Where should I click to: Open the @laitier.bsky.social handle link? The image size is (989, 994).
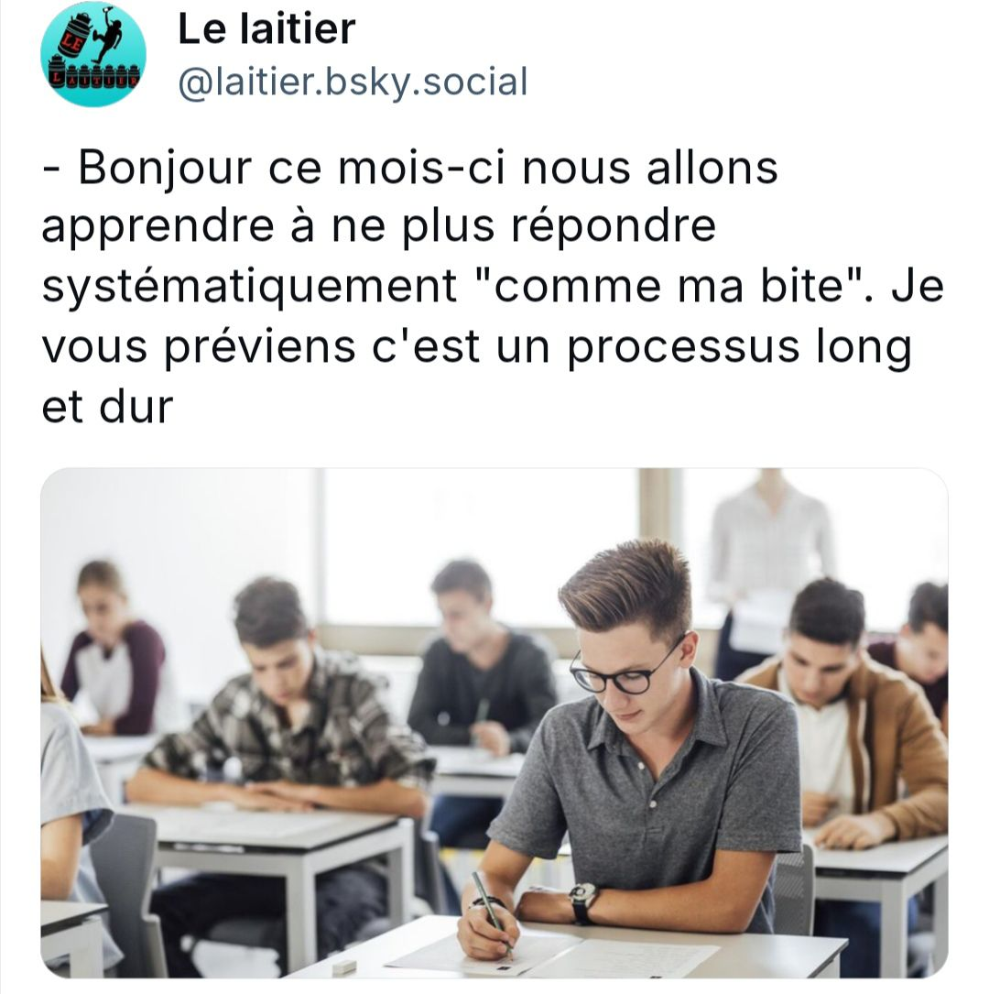pyautogui.click(x=353, y=82)
